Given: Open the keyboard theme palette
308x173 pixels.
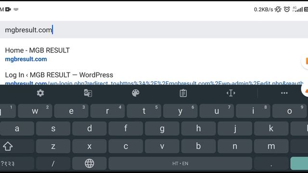Looking at the screenshot, I should 136,93.
